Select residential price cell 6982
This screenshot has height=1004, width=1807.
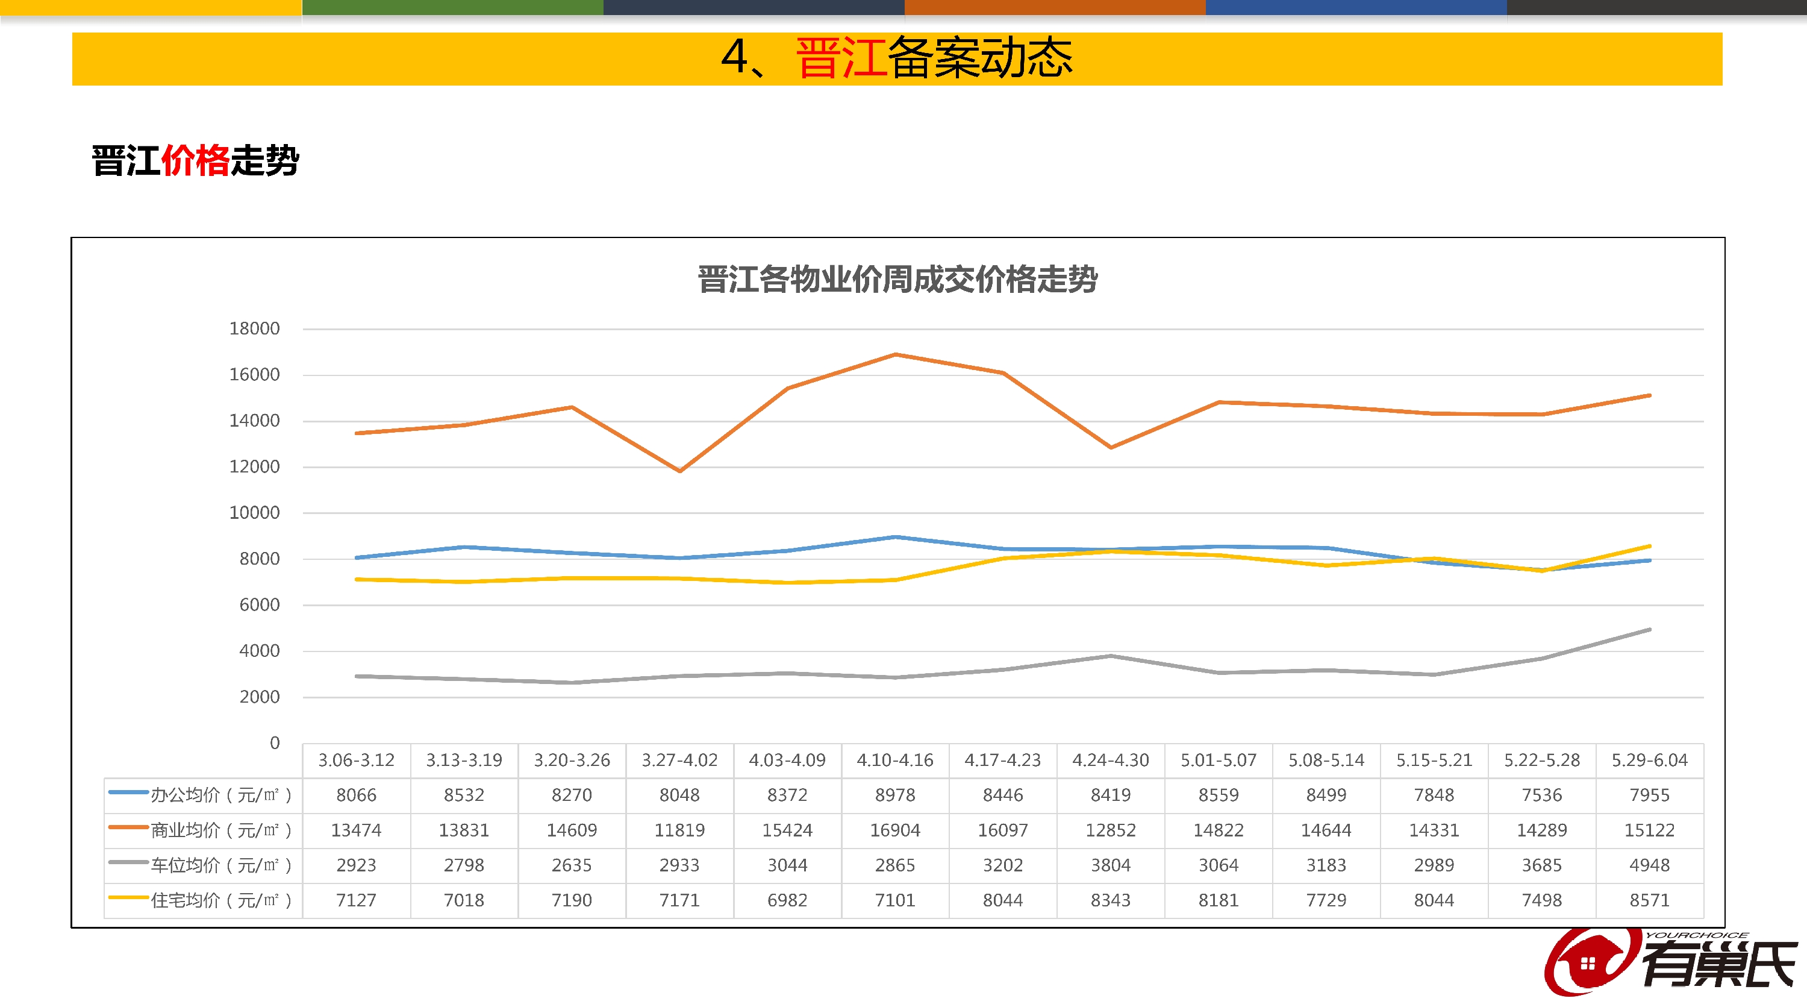[788, 900]
